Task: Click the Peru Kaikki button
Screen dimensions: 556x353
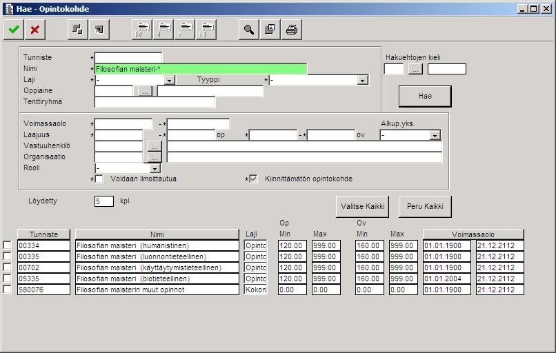Action: coord(425,206)
